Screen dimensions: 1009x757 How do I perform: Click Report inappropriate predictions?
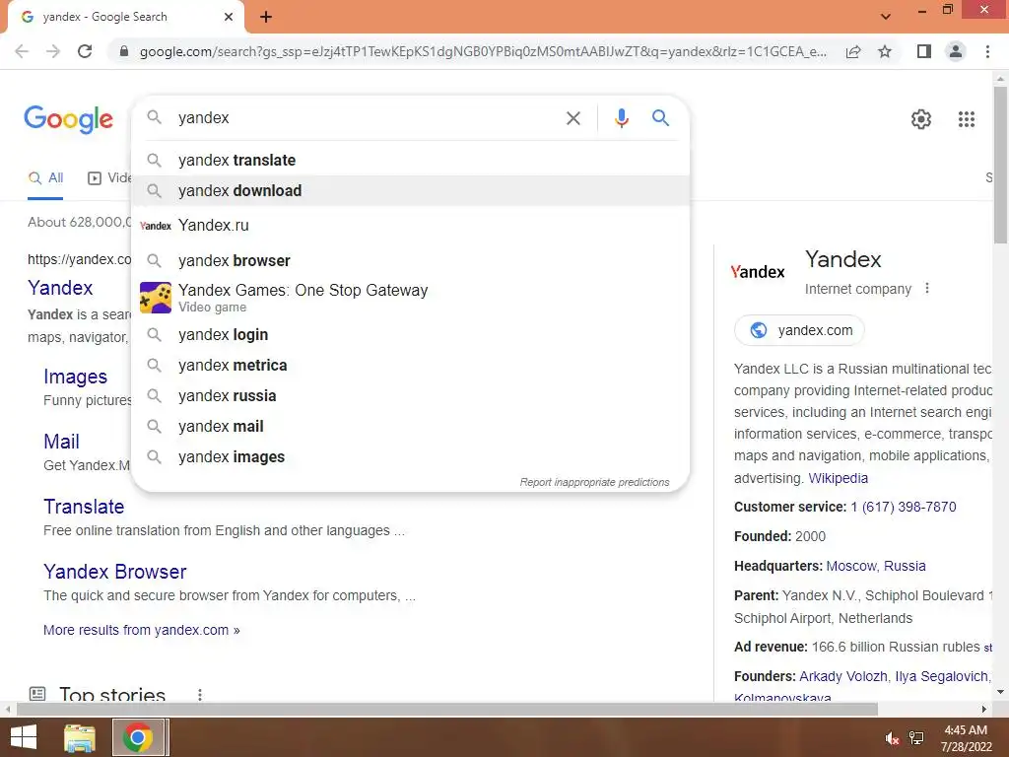[x=594, y=482]
